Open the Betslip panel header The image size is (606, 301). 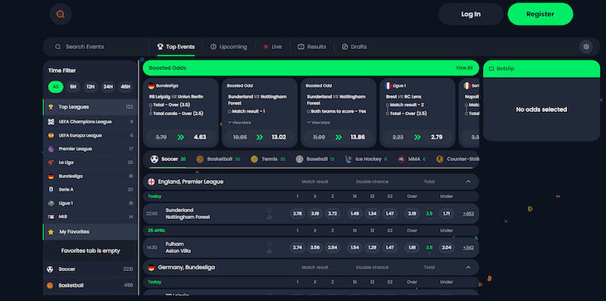(541, 69)
